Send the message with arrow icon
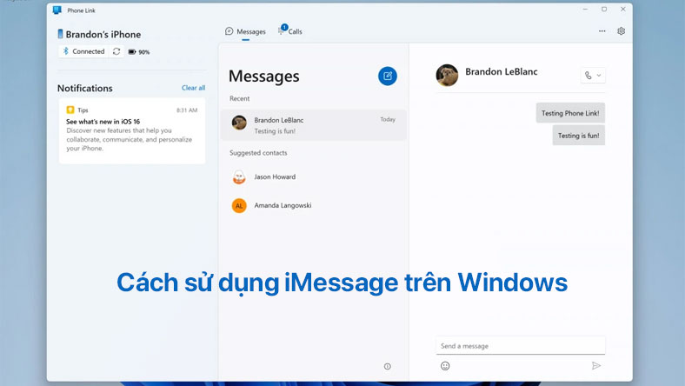Screen dimensions: 685x386 click(595, 365)
